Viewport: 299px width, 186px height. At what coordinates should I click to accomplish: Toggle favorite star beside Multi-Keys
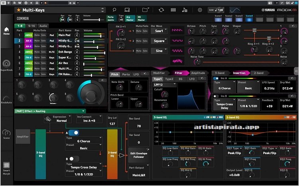click(x=18, y=10)
